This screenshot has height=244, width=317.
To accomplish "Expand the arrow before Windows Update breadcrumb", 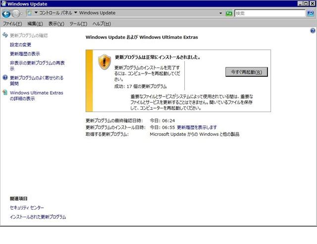I will click(x=76, y=13).
